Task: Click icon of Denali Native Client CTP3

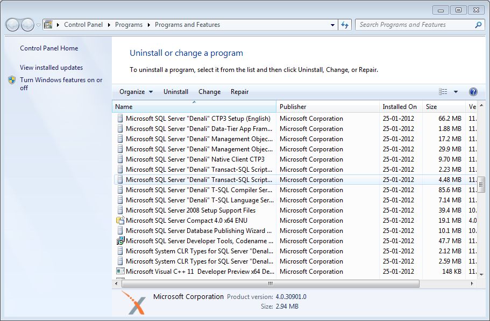Action: tap(120, 159)
